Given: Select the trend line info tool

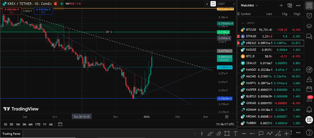Looking at the screenshot, I should coord(278,134).
